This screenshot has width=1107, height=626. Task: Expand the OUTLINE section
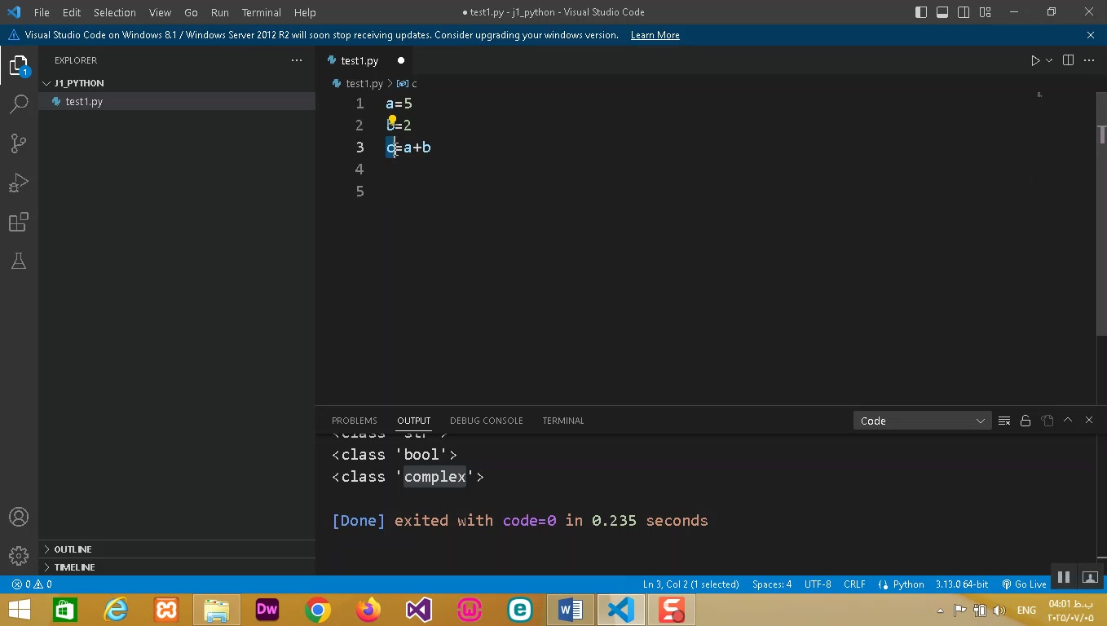click(x=73, y=549)
